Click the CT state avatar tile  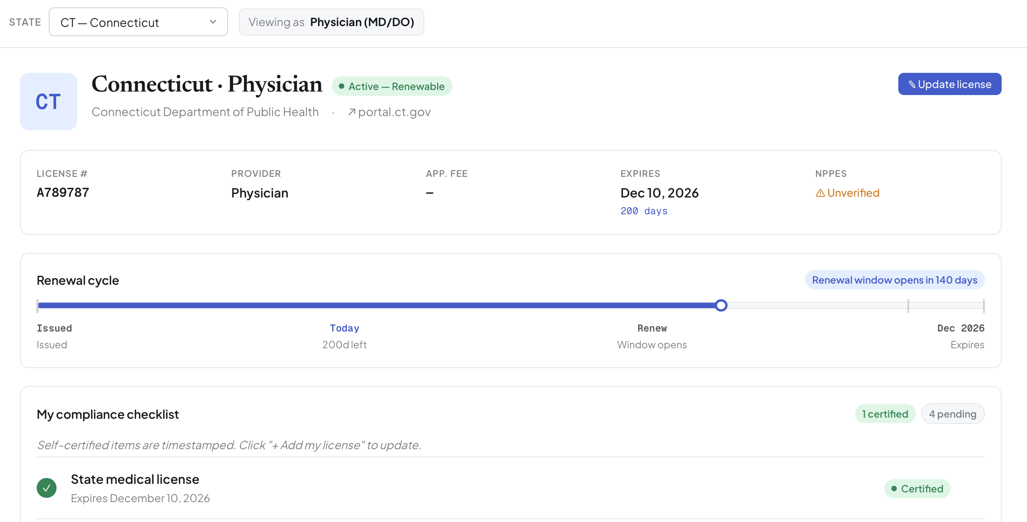49,101
